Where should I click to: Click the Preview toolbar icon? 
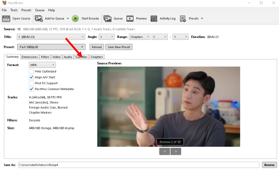pos(130,18)
